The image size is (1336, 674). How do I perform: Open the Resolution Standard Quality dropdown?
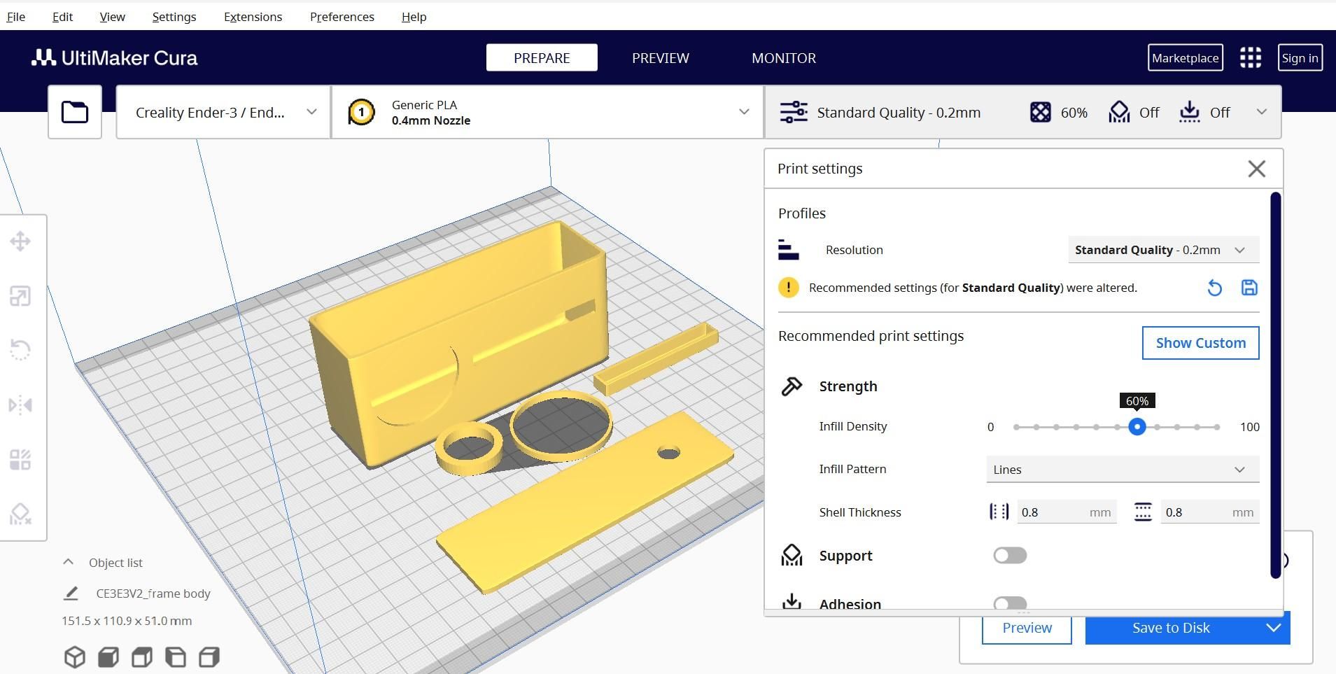tap(1163, 250)
